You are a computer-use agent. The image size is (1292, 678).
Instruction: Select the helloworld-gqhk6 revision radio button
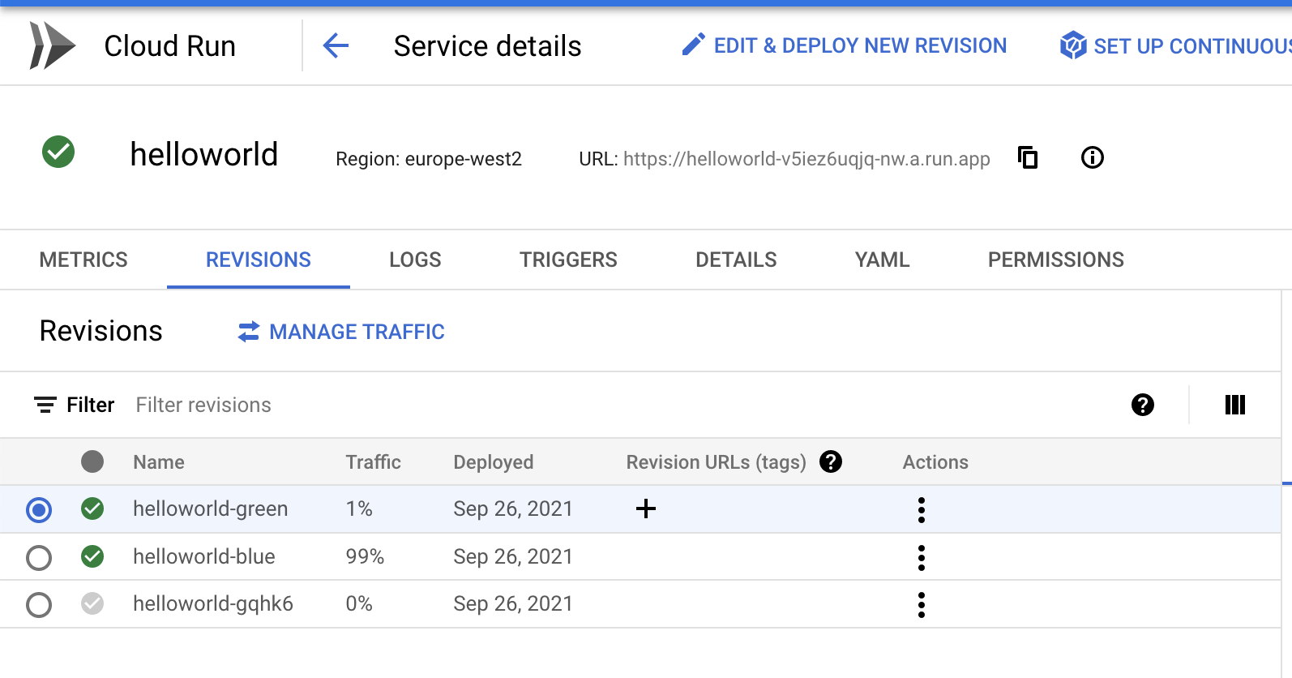click(39, 604)
